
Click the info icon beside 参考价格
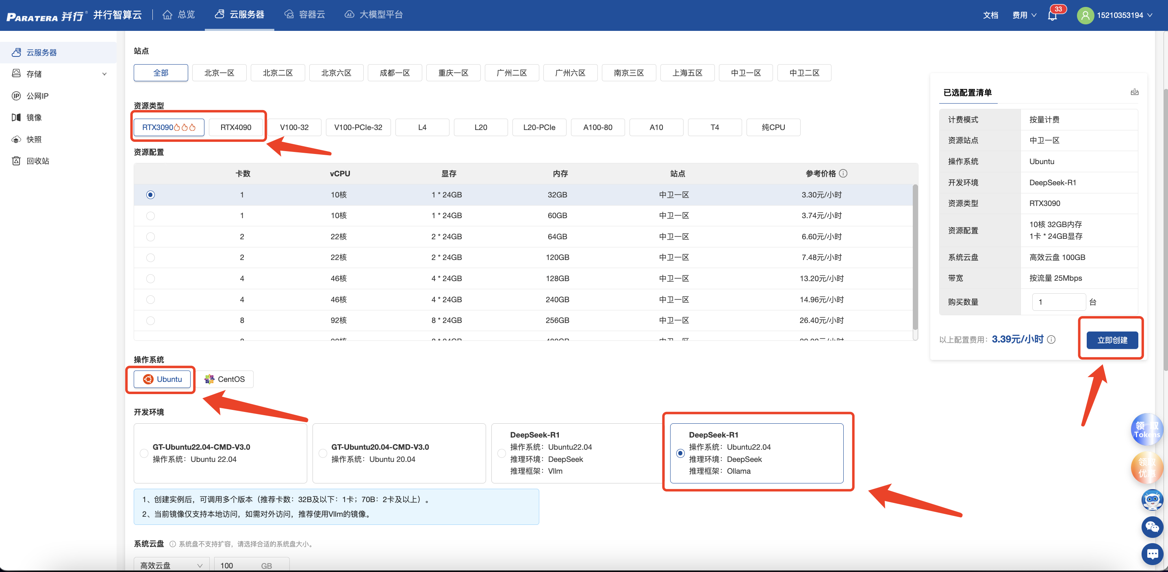point(843,173)
